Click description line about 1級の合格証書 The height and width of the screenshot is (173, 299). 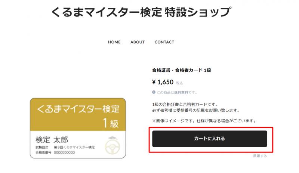click(x=185, y=104)
